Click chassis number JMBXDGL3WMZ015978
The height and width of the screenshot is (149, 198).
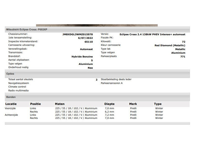pyautogui.click(x=77, y=34)
